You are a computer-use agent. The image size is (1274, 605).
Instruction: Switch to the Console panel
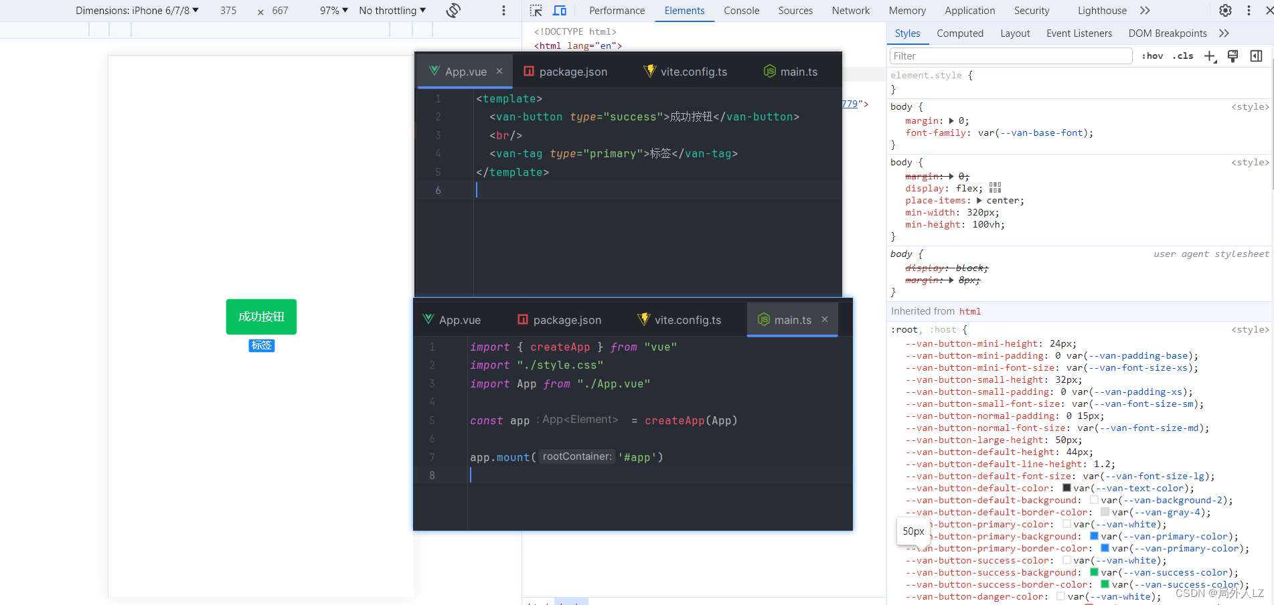click(741, 11)
